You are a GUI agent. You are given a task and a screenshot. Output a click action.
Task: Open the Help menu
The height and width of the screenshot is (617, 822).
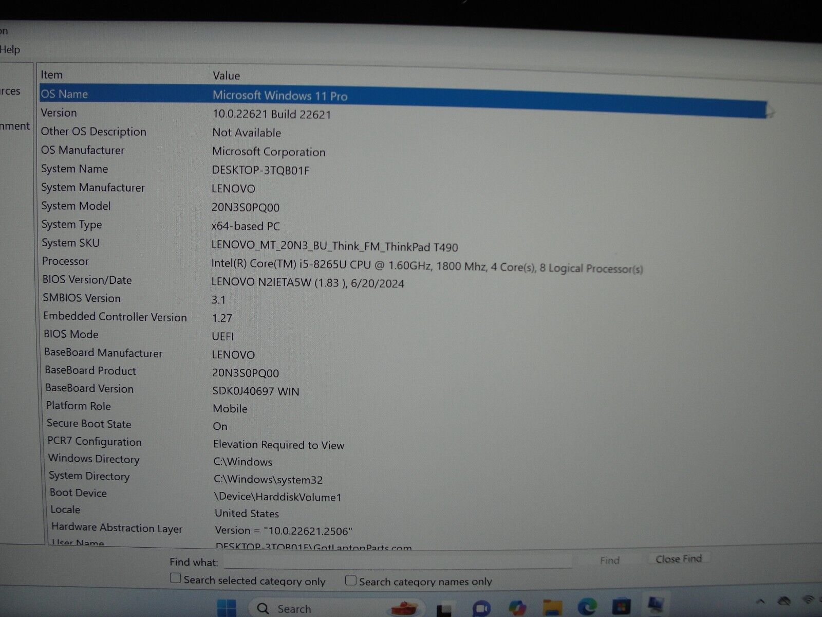[10, 49]
